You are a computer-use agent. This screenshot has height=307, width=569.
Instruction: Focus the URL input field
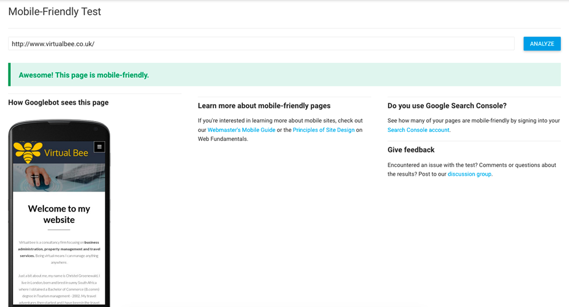tap(261, 44)
